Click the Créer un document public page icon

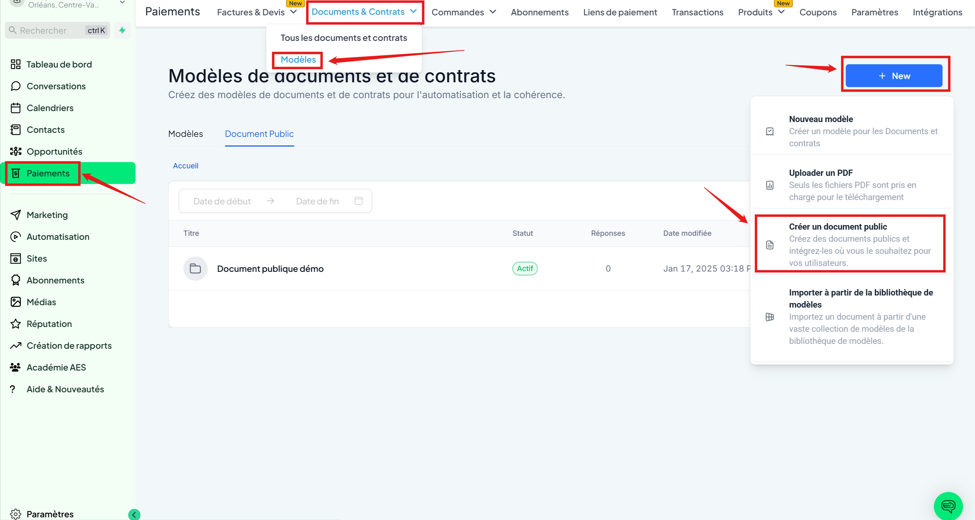click(770, 245)
